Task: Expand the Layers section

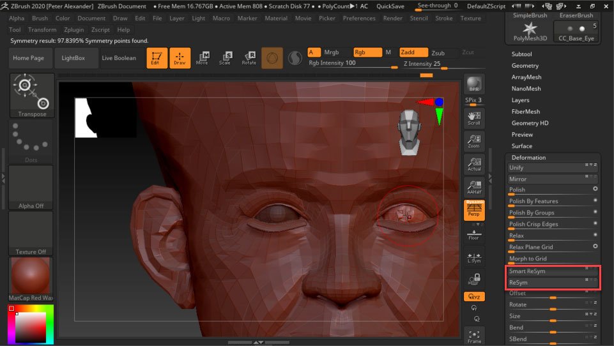Action: (x=520, y=100)
